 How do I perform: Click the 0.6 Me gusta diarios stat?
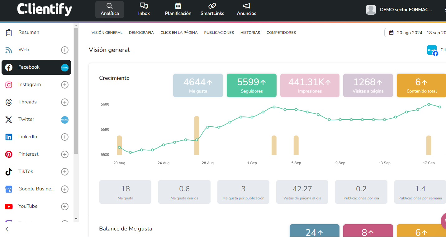[184, 192]
